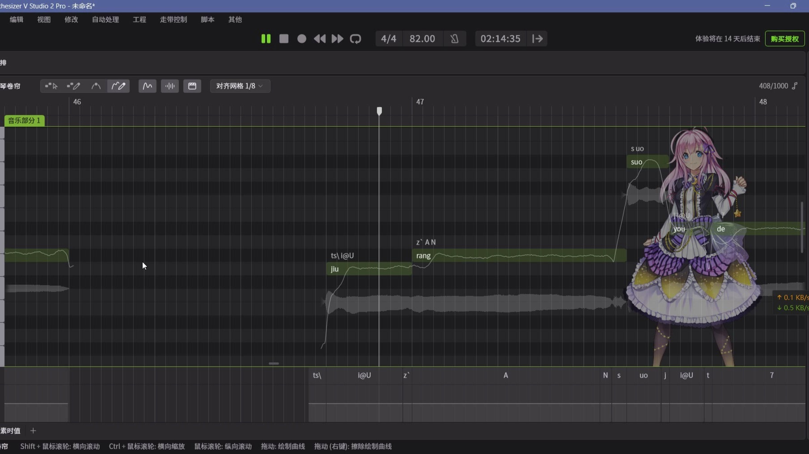This screenshot has width=809, height=454.
Task: Select the "you" note
Action: tap(690, 229)
